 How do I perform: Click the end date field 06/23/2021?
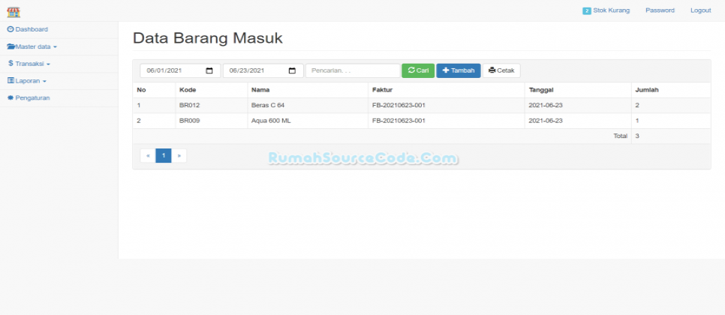pyautogui.click(x=263, y=70)
